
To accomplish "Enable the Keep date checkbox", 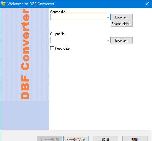I will coord(52,48).
